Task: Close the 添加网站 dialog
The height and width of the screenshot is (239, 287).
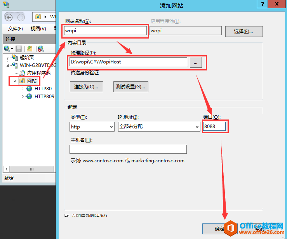Action: click(277, 4)
